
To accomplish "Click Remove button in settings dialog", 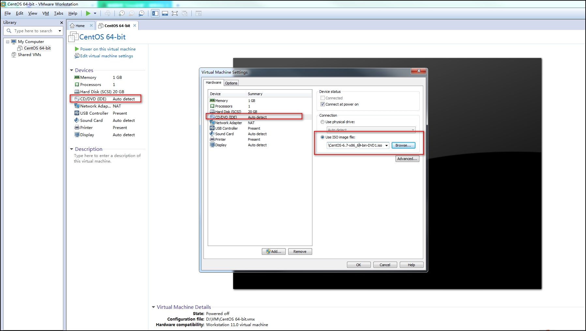I will 300,252.
